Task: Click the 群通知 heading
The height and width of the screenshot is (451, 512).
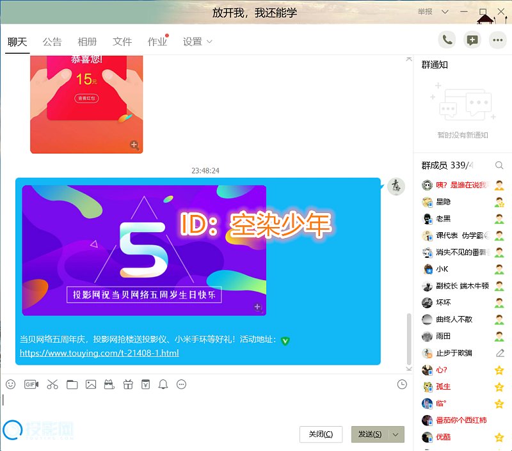Action: tap(435, 65)
